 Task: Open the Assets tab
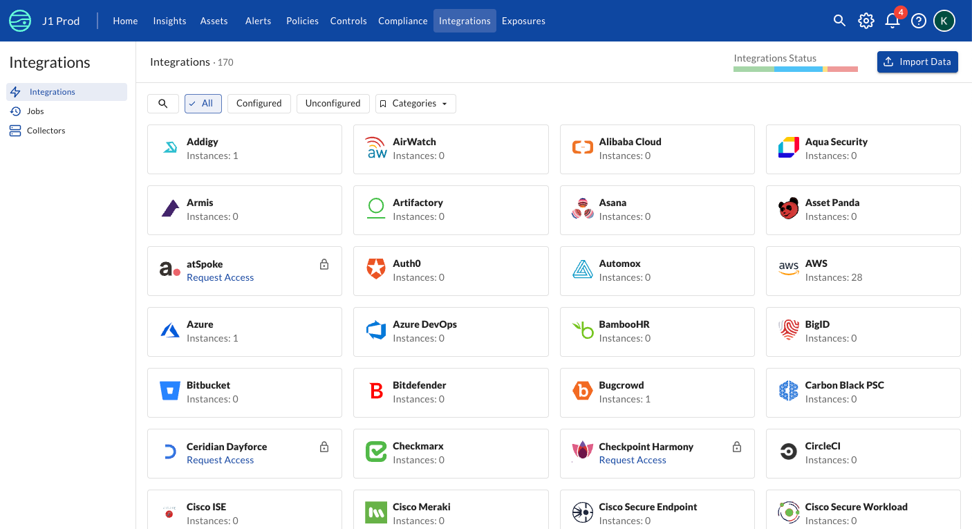point(214,21)
